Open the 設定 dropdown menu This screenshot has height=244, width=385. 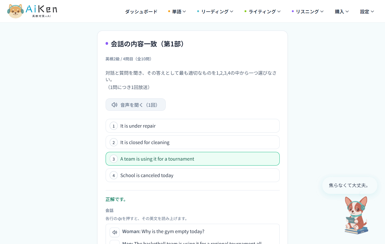[x=367, y=12]
